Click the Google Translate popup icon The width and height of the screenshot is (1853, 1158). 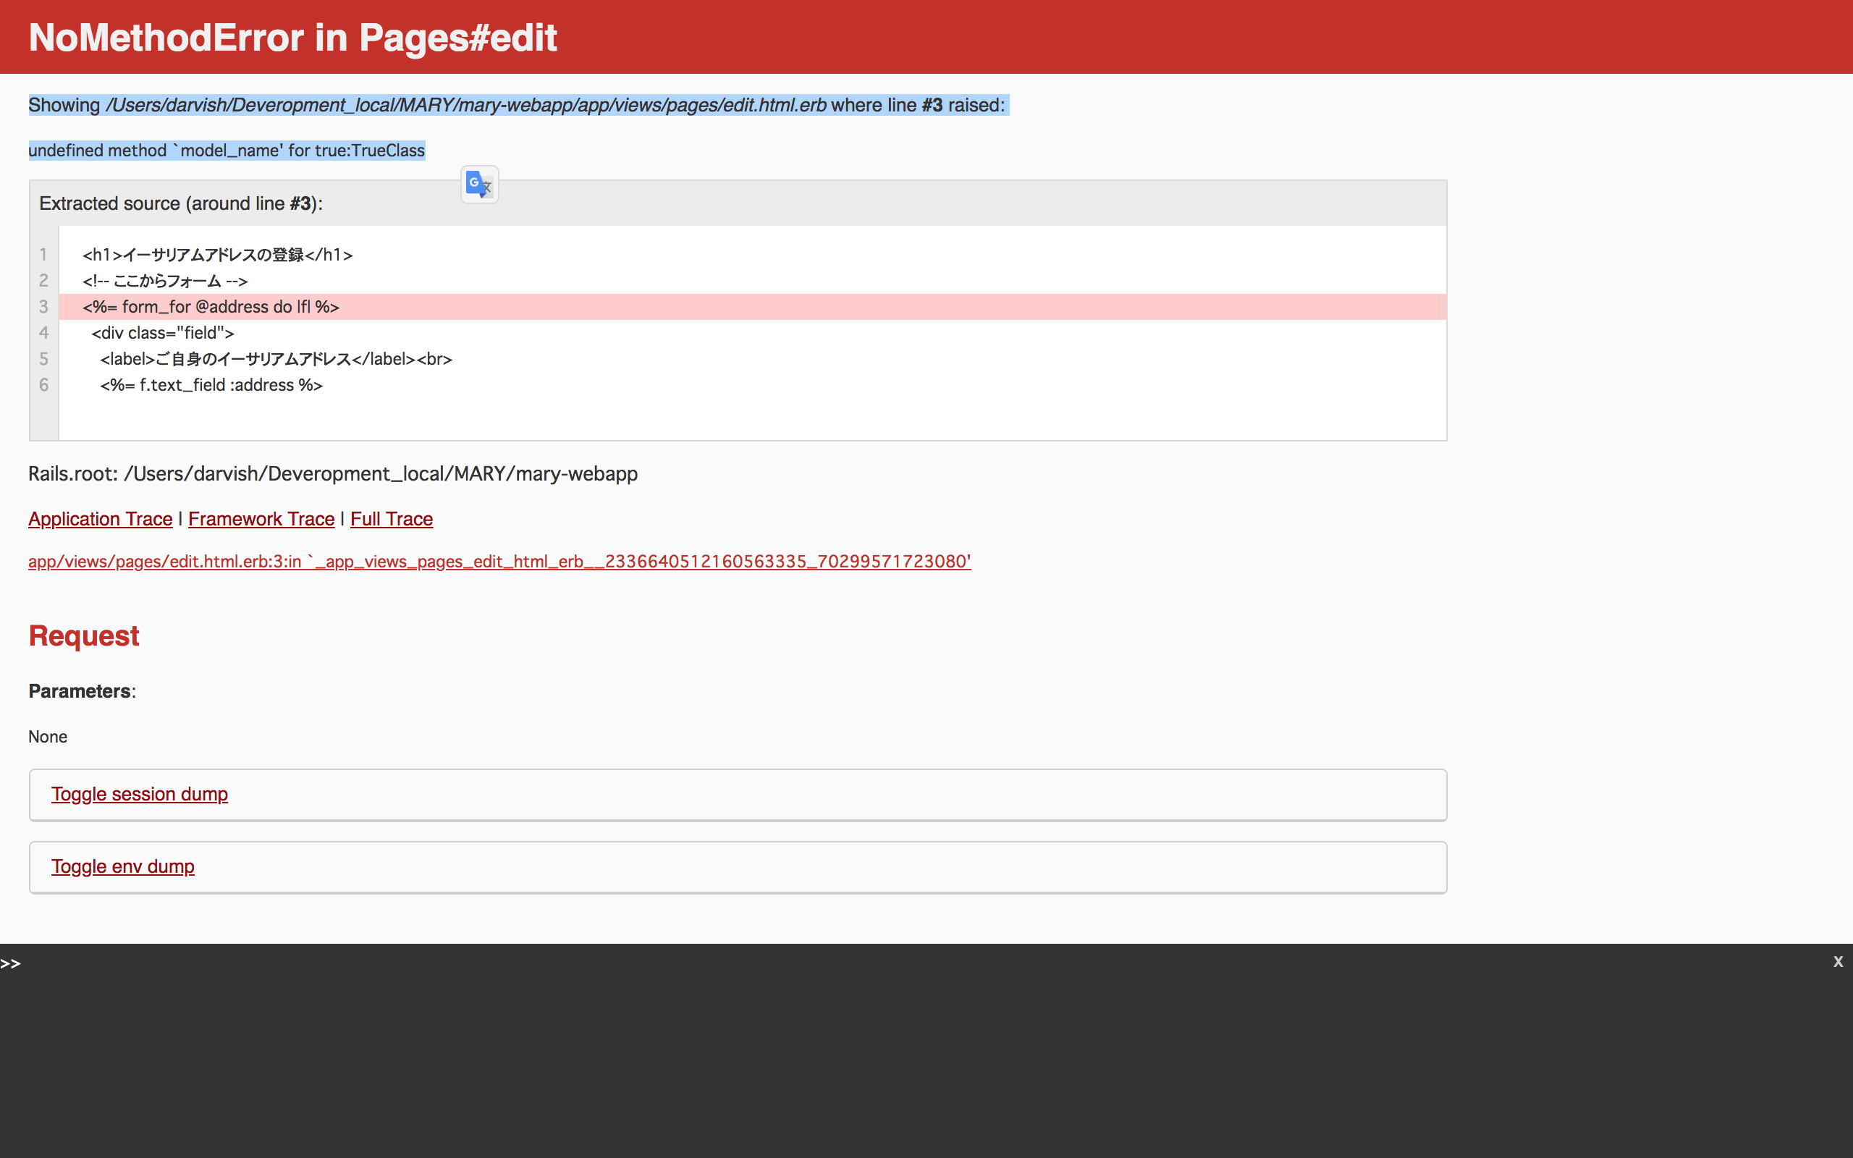click(x=479, y=185)
